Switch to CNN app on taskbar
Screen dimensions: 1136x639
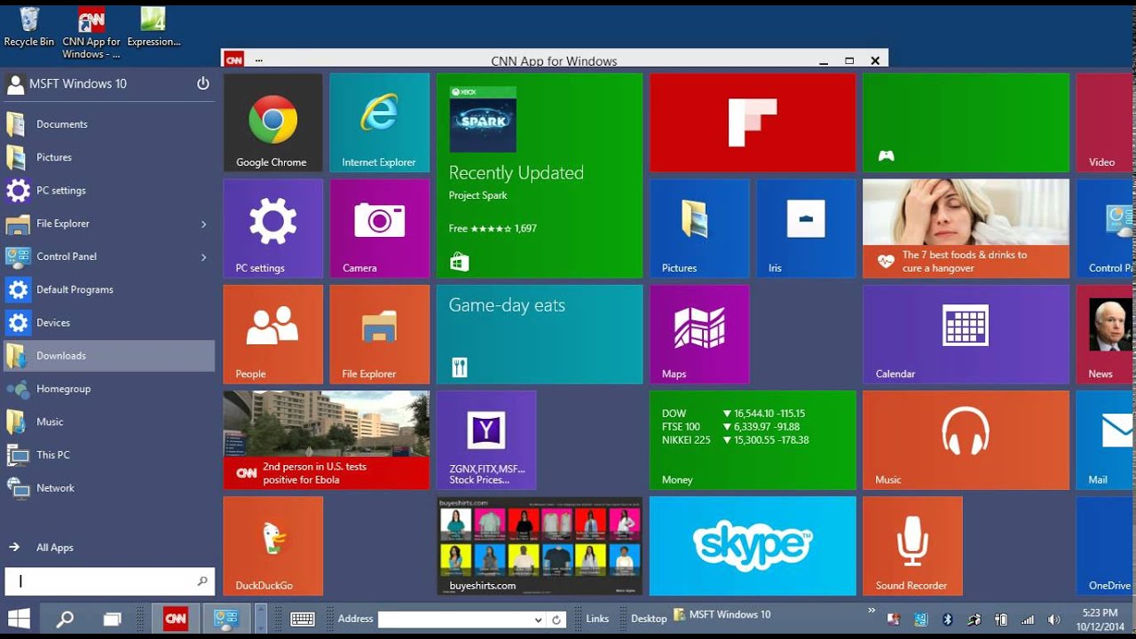click(x=176, y=619)
